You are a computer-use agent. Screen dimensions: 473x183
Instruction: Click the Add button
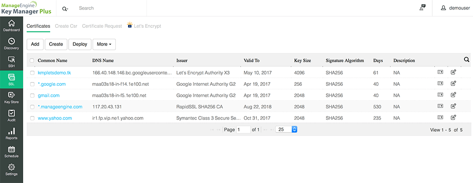(35, 44)
